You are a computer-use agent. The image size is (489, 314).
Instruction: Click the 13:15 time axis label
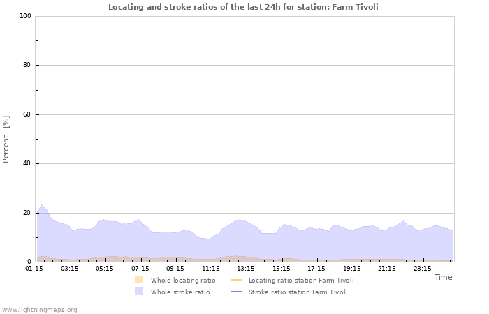[246, 268]
